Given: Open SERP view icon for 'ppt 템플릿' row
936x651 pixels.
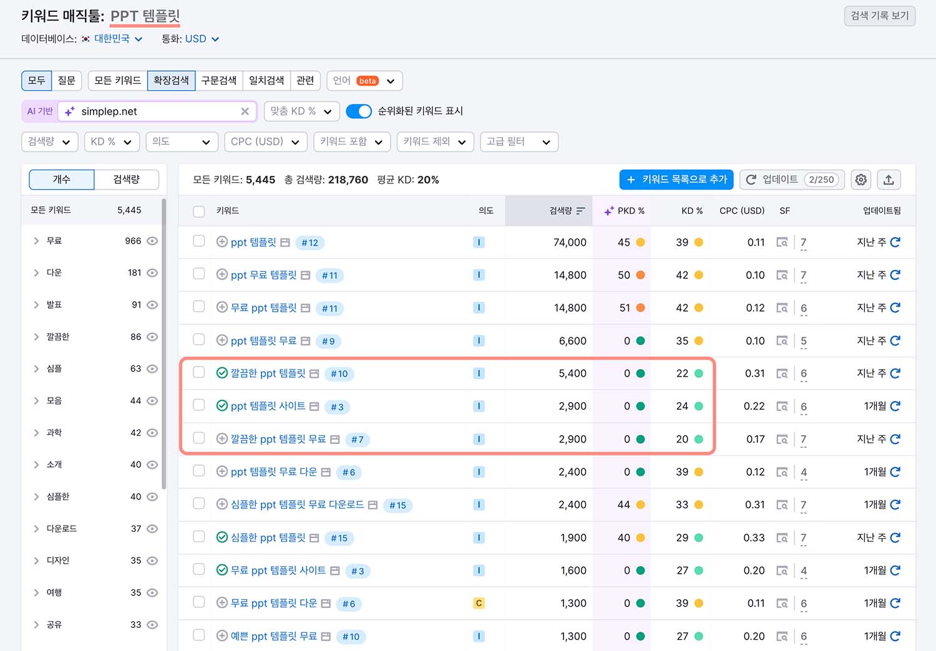Looking at the screenshot, I should [782, 242].
